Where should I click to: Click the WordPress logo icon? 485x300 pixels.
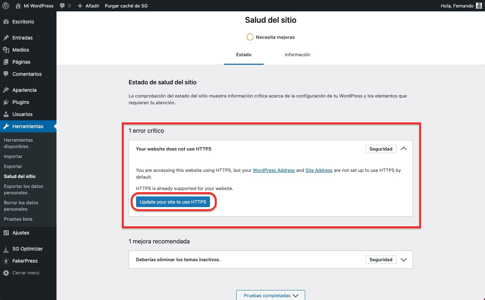click(x=6, y=6)
